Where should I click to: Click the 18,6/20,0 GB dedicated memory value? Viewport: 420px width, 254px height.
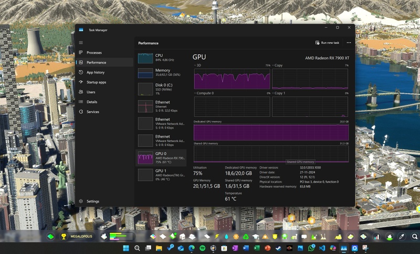238,173
